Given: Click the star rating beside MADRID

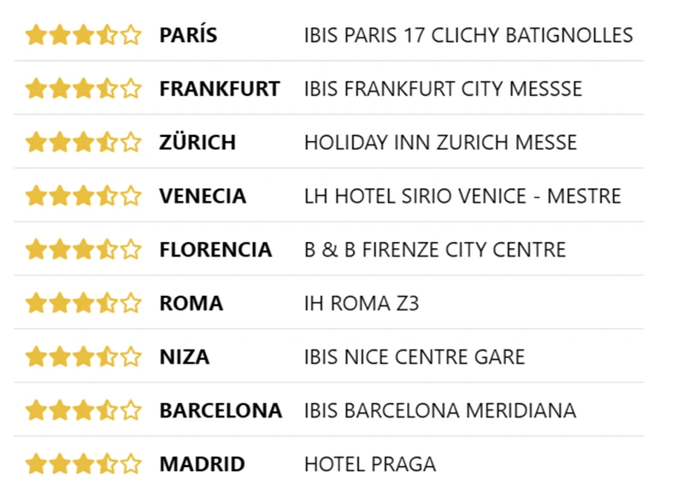Looking at the screenshot, I should point(83,464).
